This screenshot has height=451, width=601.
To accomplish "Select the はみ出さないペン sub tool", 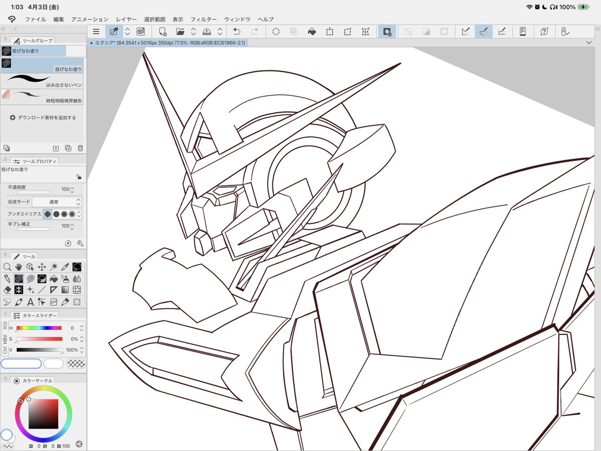I will [x=42, y=81].
